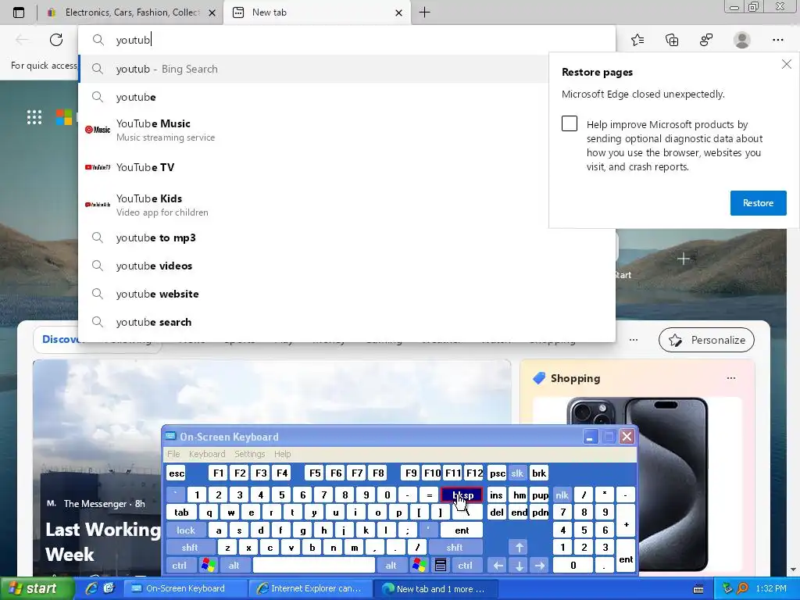Open the YouTube TV suggestion
Image resolution: width=800 pixels, height=600 pixels.
coord(314,167)
